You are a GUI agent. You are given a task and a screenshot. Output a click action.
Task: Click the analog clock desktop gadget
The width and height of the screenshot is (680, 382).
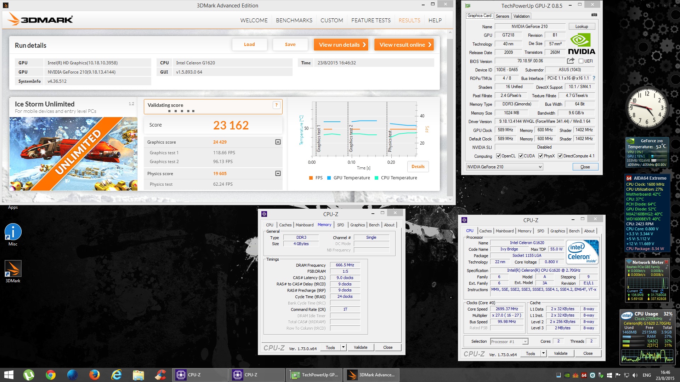[647, 108]
